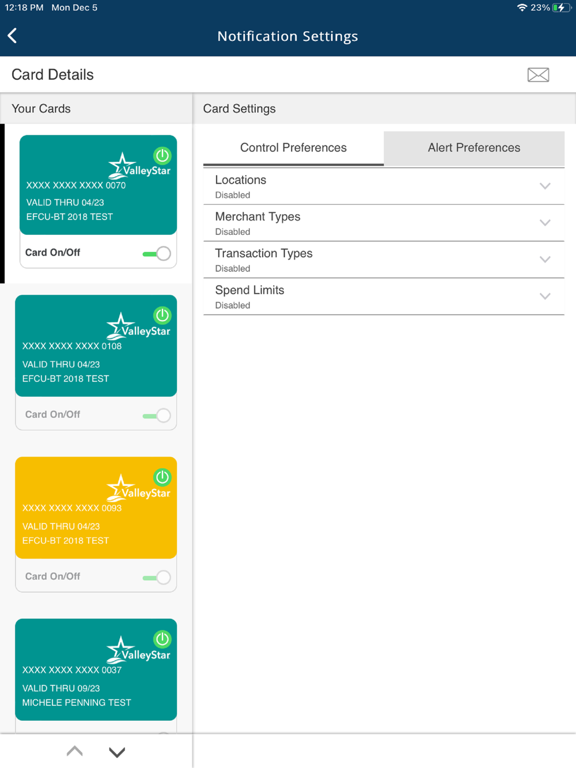
Task: Tap Disabled status under Spend Limits
Action: tap(233, 306)
